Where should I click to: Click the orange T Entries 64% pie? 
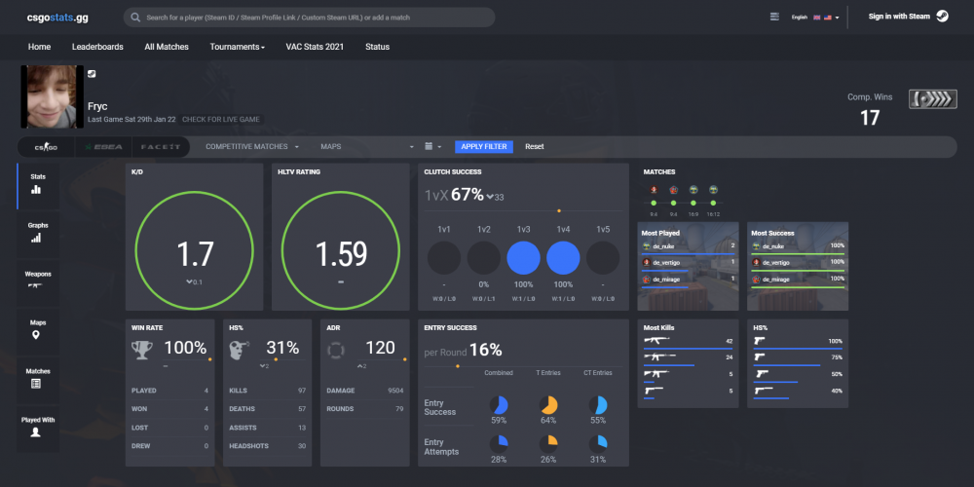[x=548, y=405]
